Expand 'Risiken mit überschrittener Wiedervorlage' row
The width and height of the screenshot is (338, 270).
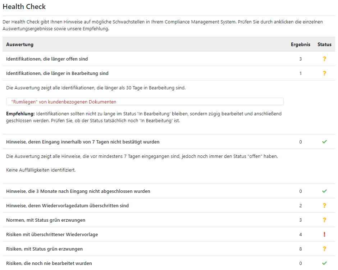tap(52, 234)
